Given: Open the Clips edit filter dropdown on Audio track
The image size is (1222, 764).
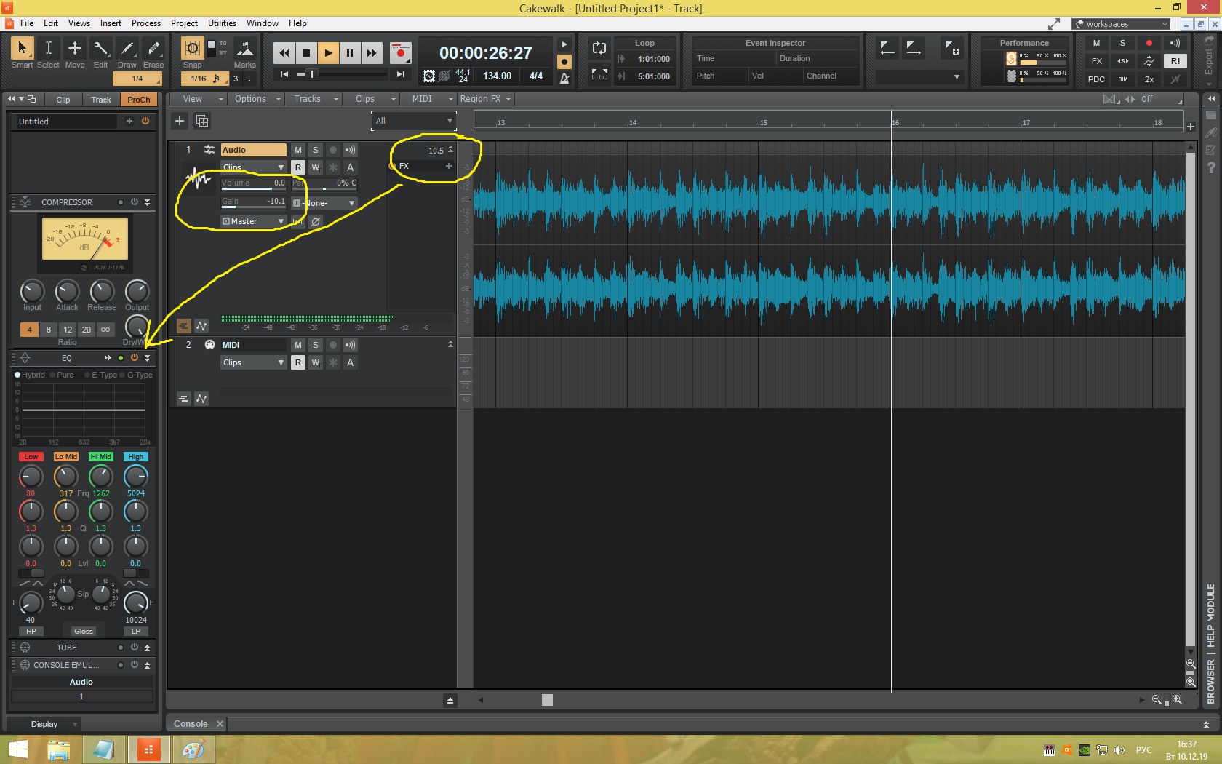Looking at the screenshot, I should point(253,167).
